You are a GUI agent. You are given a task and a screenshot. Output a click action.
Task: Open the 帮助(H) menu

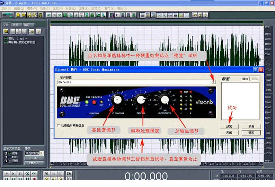[x=122, y=9]
